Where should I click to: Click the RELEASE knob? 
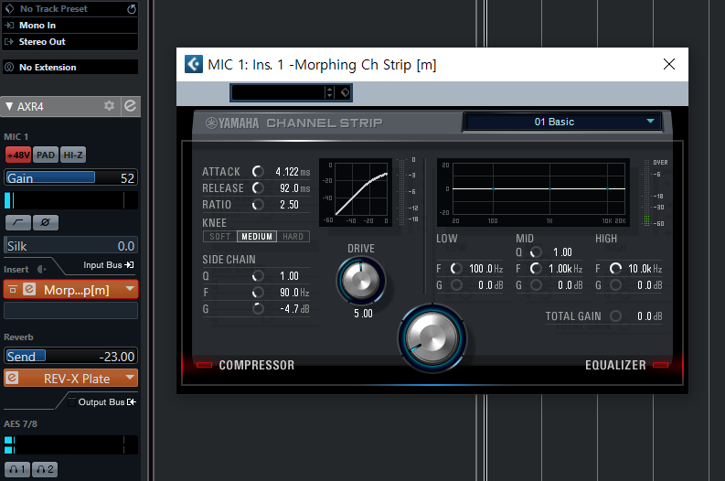pyautogui.click(x=258, y=187)
